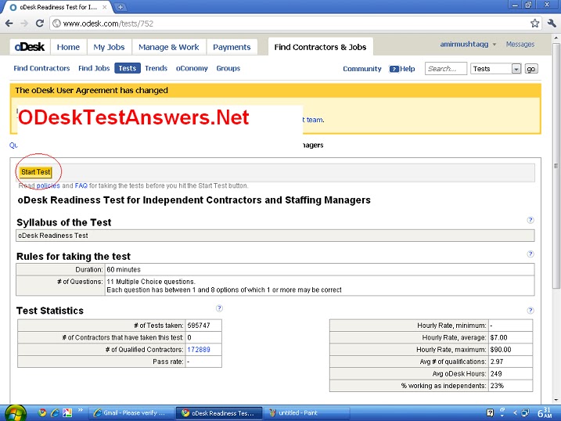Switch to untitled - Paint in the taskbar
The width and height of the screenshot is (561, 421).
tap(307, 412)
